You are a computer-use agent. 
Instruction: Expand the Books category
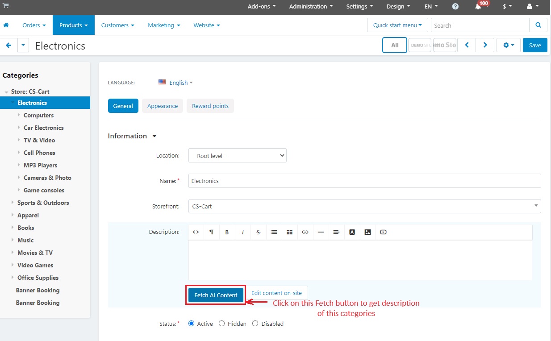click(x=13, y=228)
